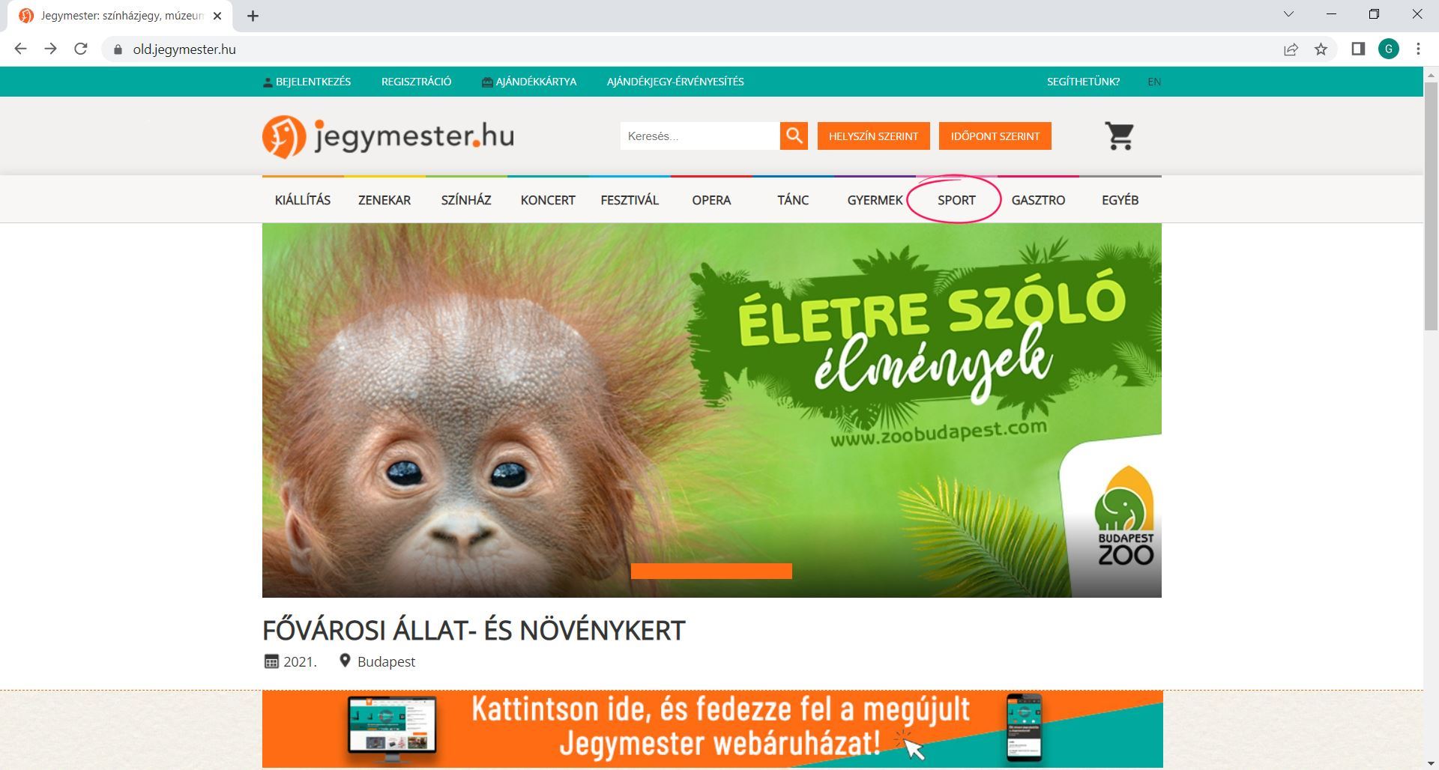Click the orange slider bar on the banner
1439x770 pixels.
click(x=711, y=572)
